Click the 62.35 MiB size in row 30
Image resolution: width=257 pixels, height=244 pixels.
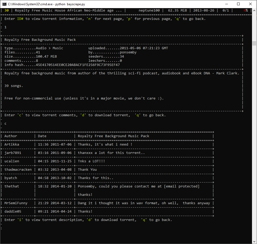pos(177,10)
